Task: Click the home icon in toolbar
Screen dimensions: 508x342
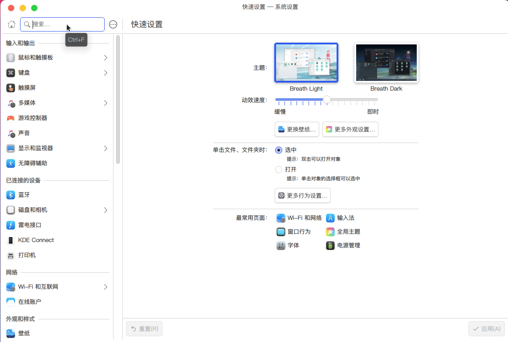Action: [12, 24]
